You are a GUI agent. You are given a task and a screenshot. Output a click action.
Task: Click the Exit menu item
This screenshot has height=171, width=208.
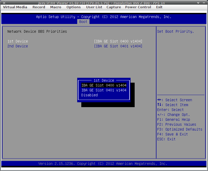(x=159, y=7)
